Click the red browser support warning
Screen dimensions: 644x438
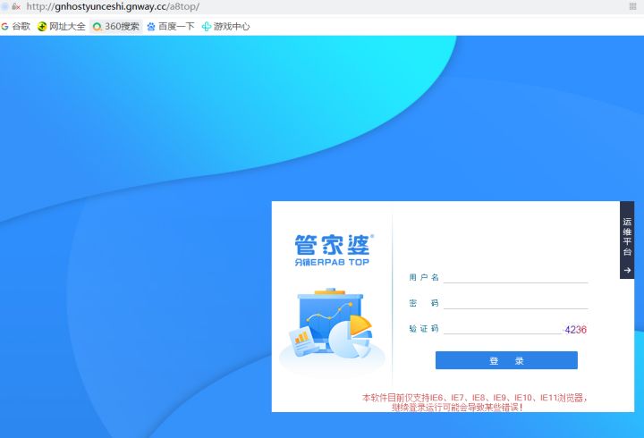click(x=474, y=402)
